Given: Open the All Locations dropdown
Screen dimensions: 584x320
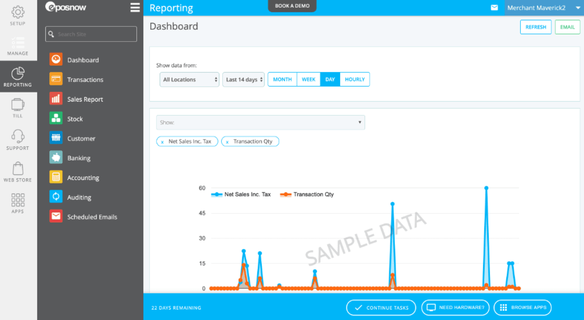Looking at the screenshot, I should click(189, 79).
